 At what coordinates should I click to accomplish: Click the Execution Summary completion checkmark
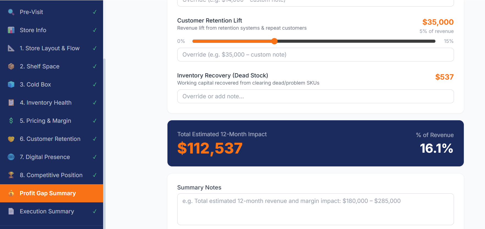click(95, 211)
